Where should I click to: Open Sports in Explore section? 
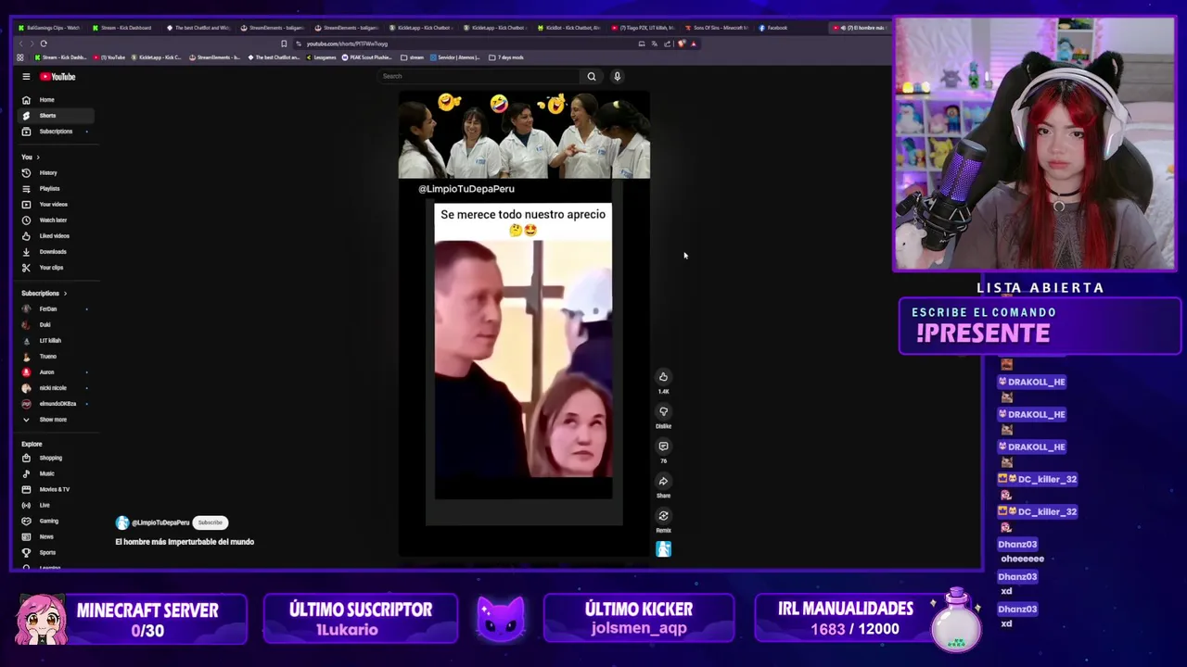tap(55, 553)
